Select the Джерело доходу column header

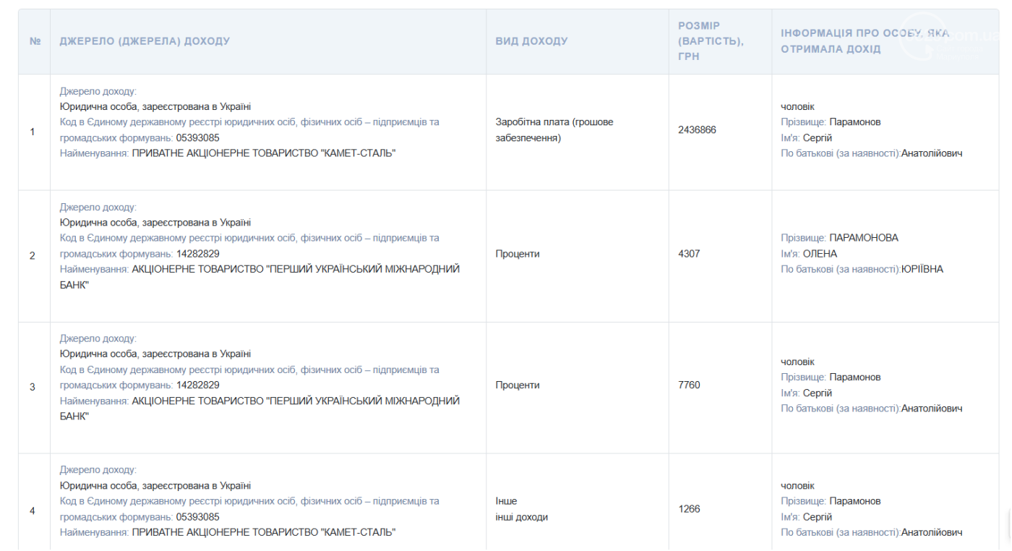145,41
